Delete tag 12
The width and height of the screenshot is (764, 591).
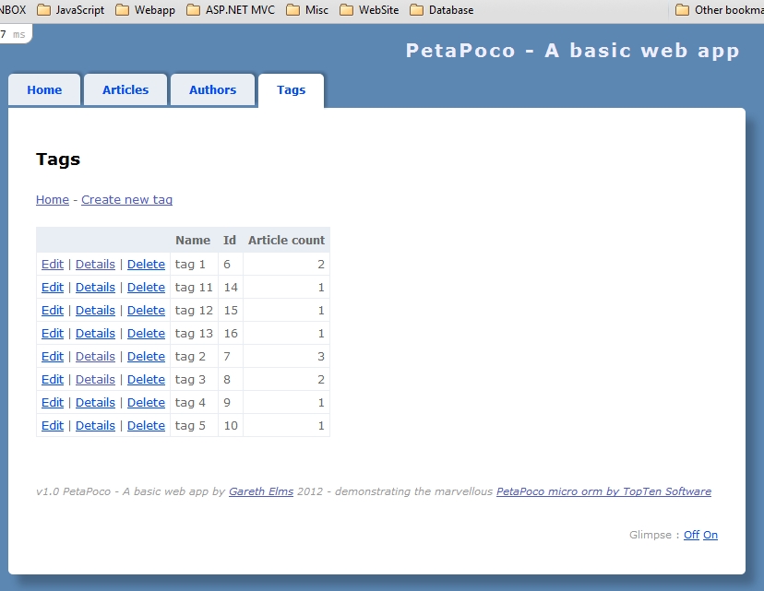[146, 310]
